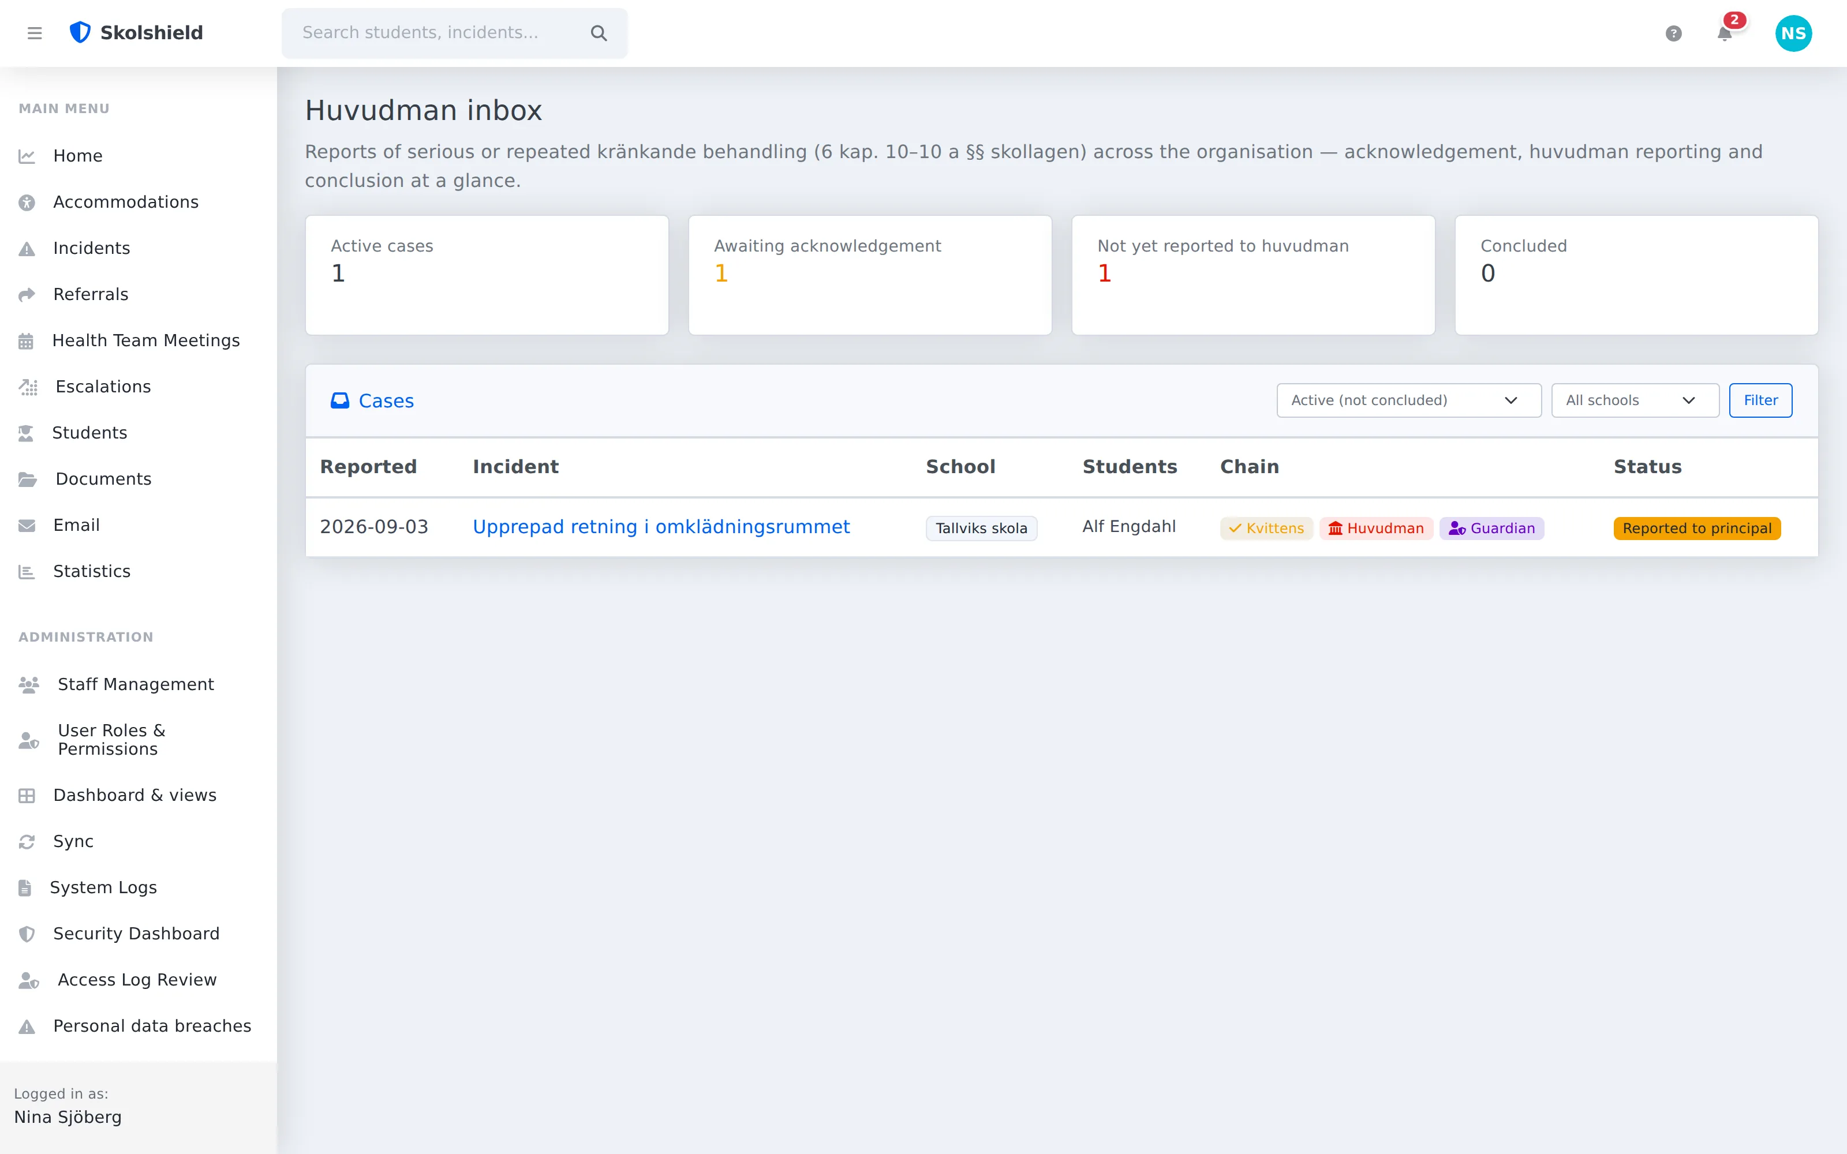Click the Filter button
The image size is (1847, 1154).
[x=1760, y=400]
